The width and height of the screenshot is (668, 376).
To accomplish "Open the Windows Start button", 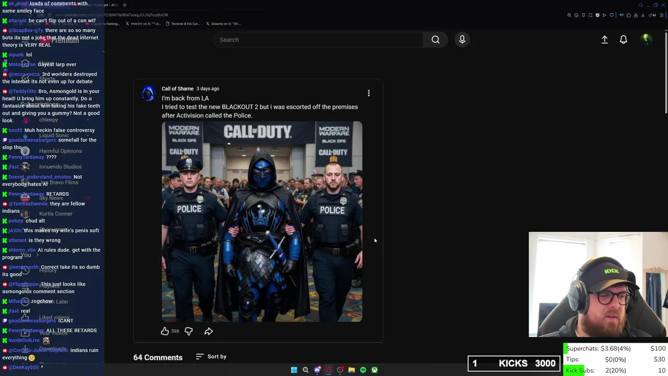I will point(294,370).
